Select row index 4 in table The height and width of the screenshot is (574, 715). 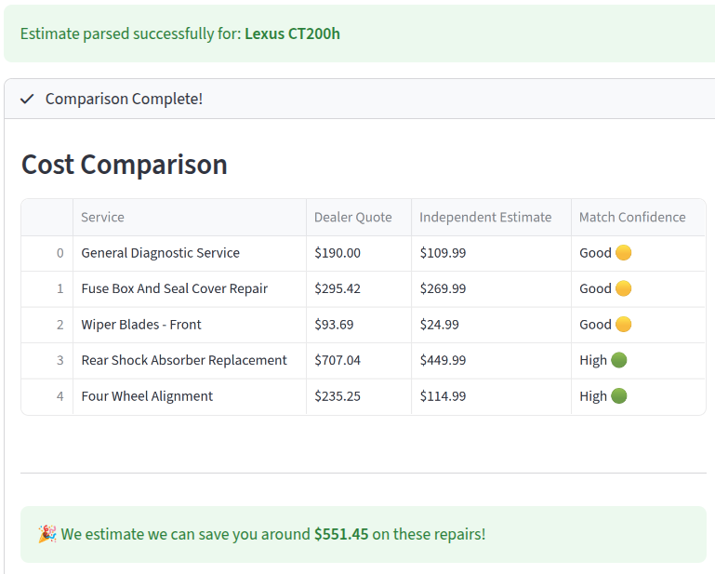tap(47, 396)
